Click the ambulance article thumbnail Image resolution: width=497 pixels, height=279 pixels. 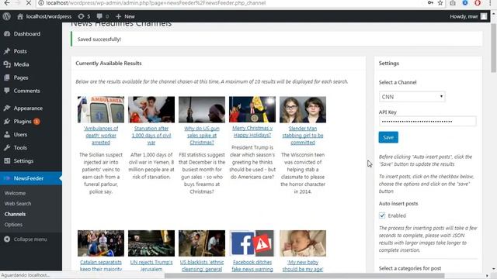point(101,109)
